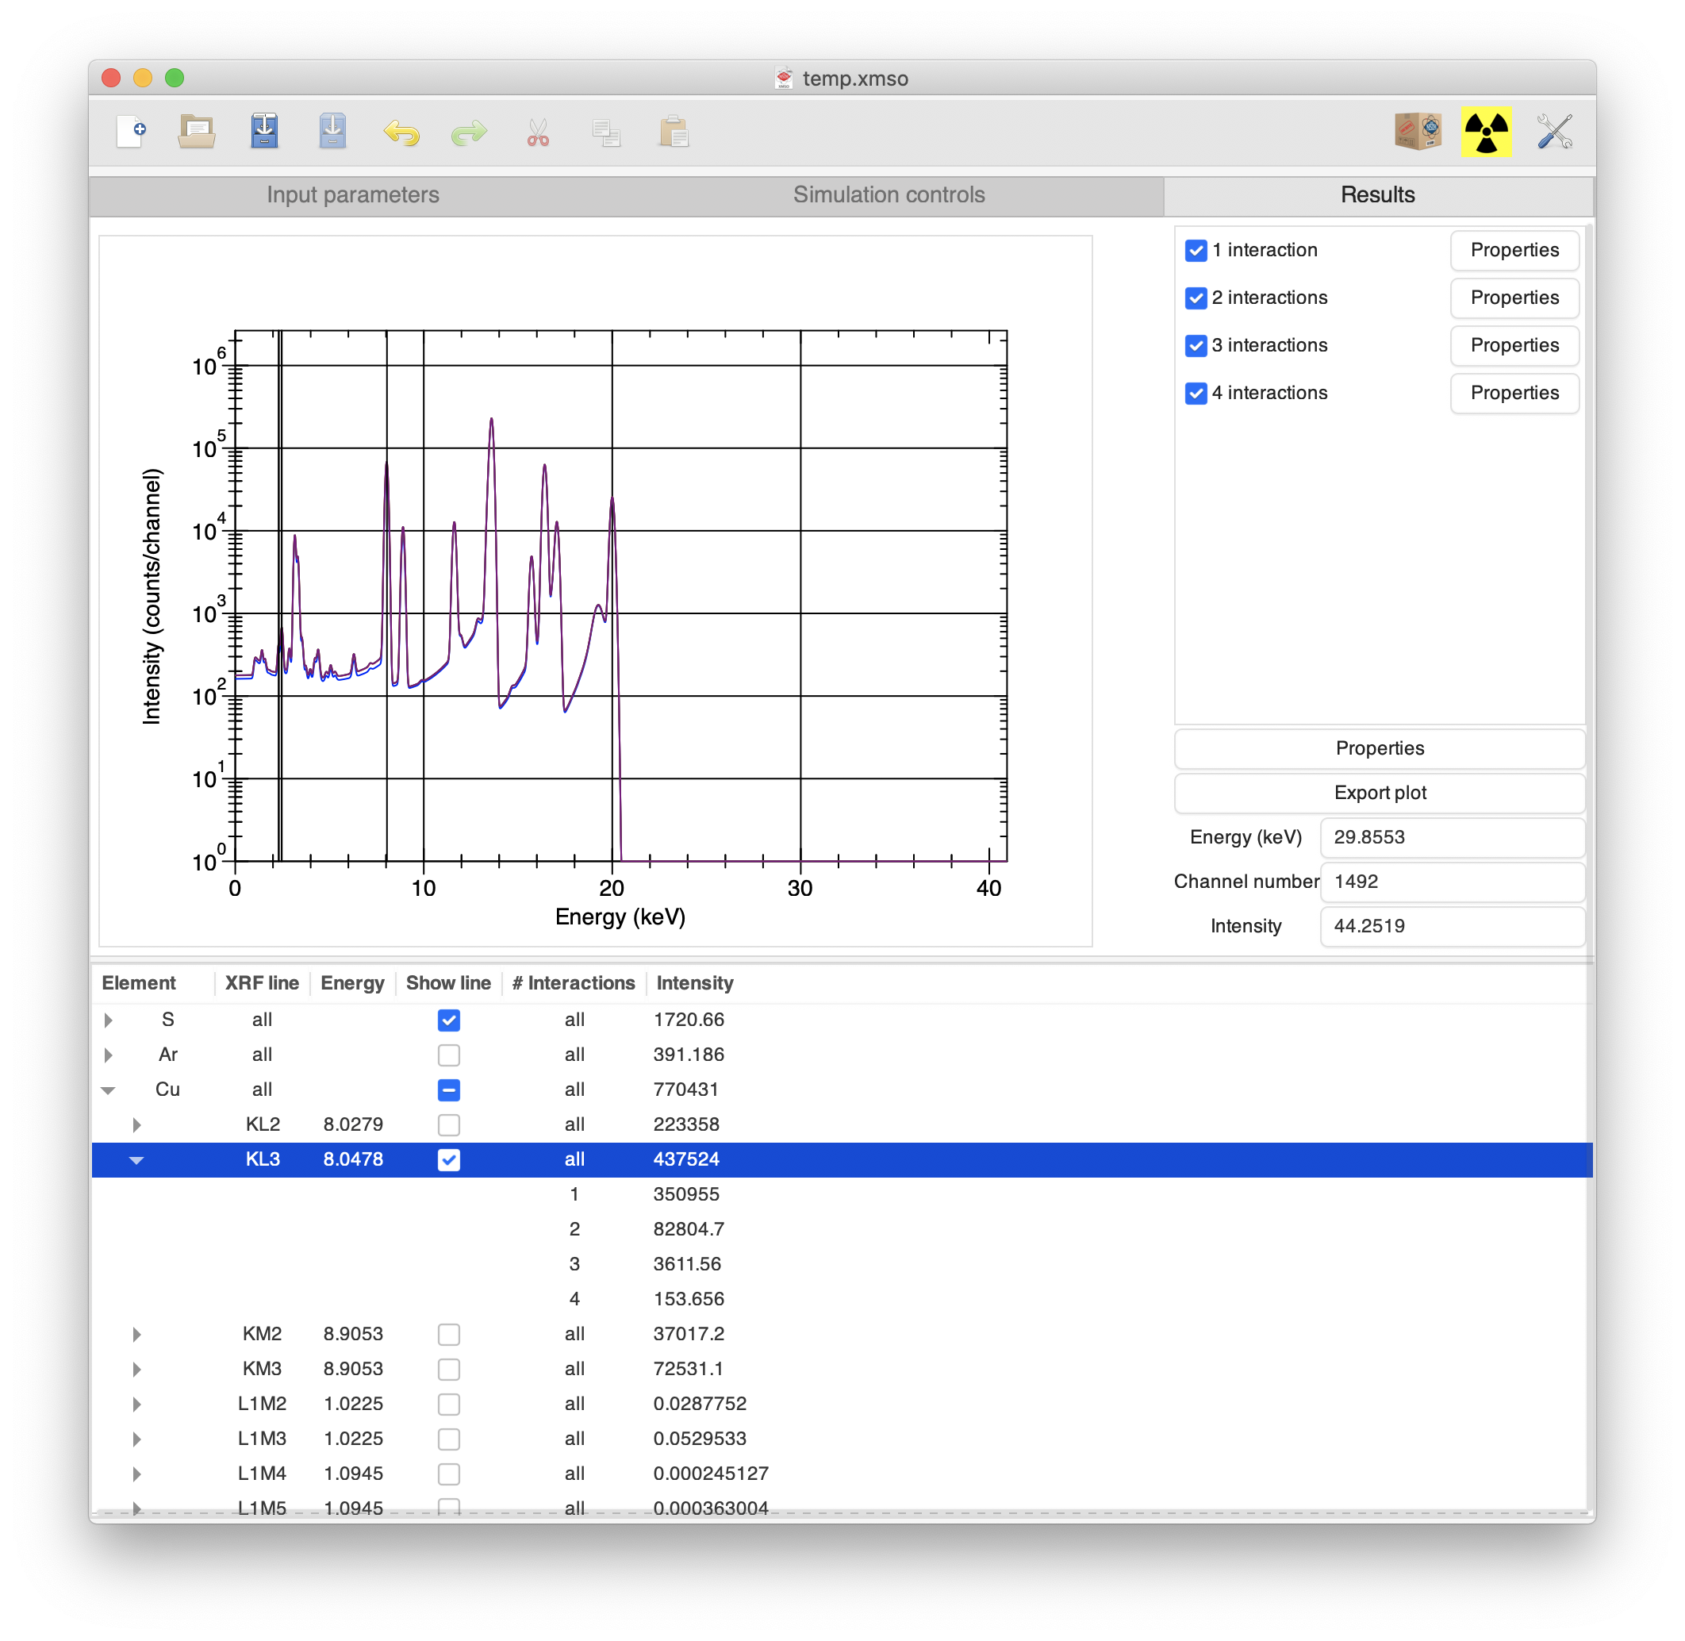Check Show line for L1M4 row
Screen dimensions: 1685x1641
pos(449,1473)
